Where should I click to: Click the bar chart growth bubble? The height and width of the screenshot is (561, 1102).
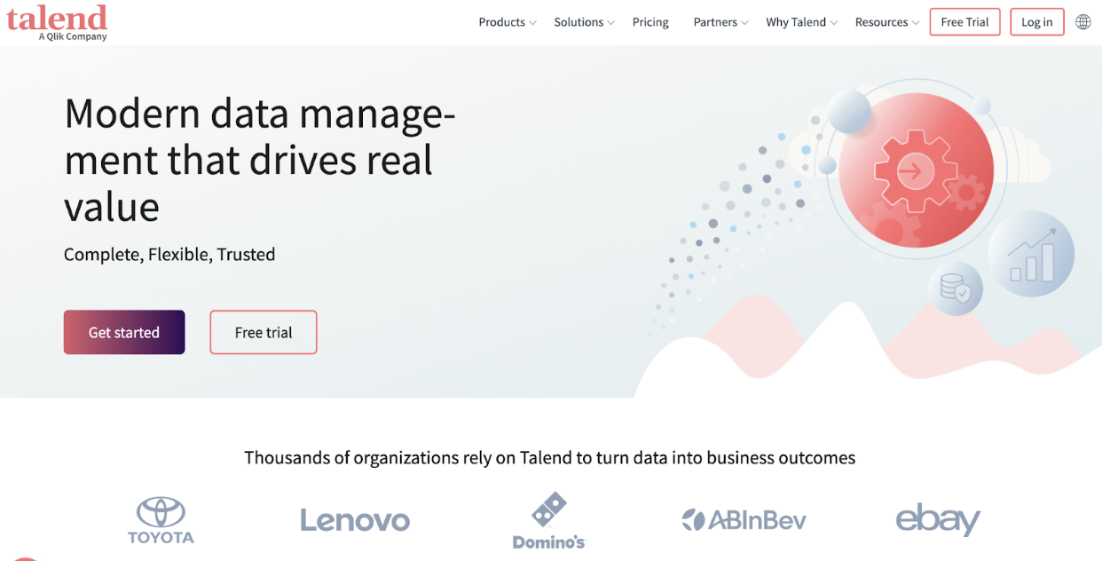(1031, 254)
